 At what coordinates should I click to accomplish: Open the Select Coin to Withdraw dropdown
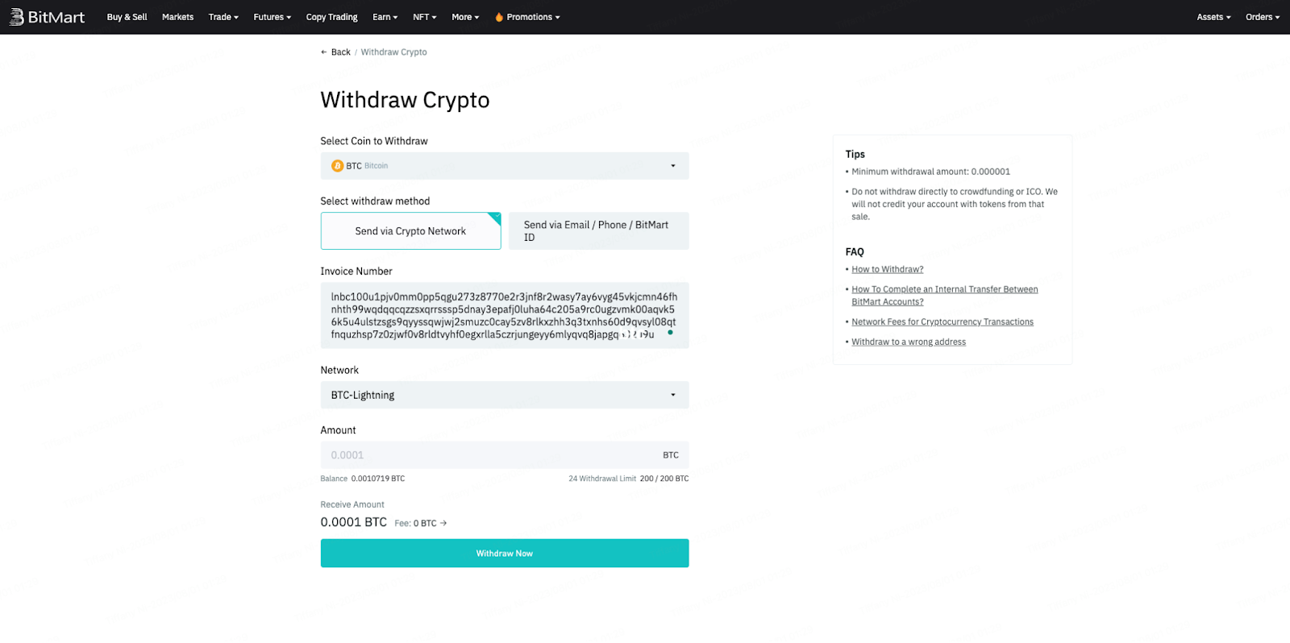(x=505, y=166)
